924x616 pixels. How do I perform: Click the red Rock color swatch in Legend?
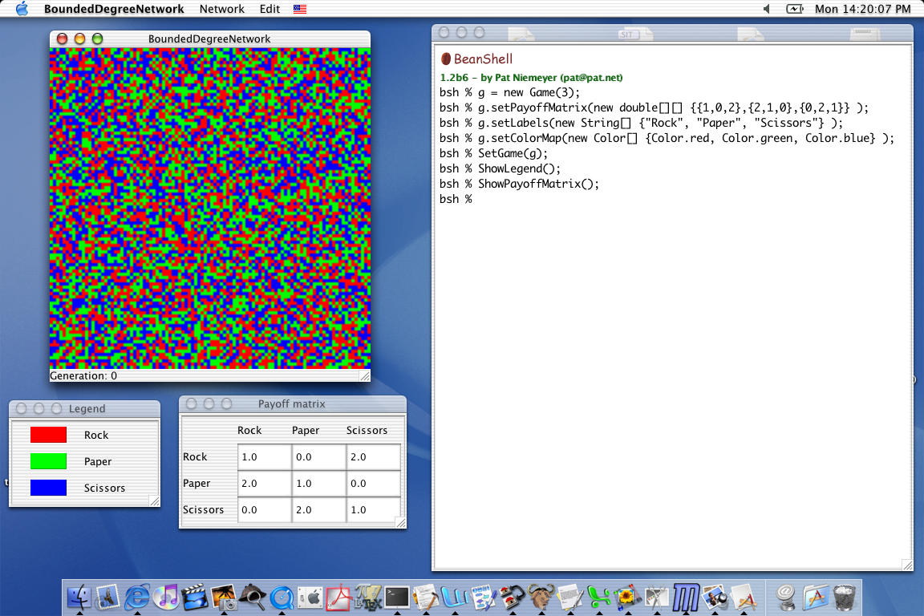[x=48, y=435]
